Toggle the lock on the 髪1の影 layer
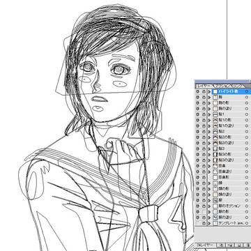The image size is (251, 251). tap(204, 120)
